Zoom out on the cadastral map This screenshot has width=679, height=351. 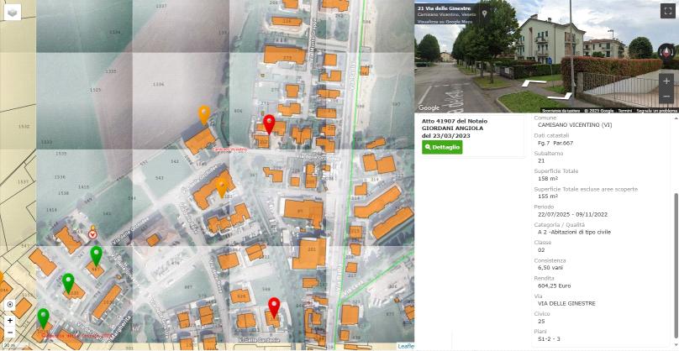10,332
